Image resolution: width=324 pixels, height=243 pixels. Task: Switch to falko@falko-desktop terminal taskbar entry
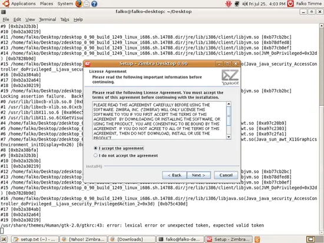pyautogui.click(x=180, y=239)
